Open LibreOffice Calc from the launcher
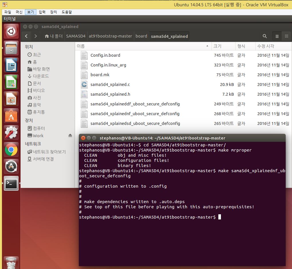The height and width of the screenshot is (269, 292). pyautogui.click(x=11, y=82)
